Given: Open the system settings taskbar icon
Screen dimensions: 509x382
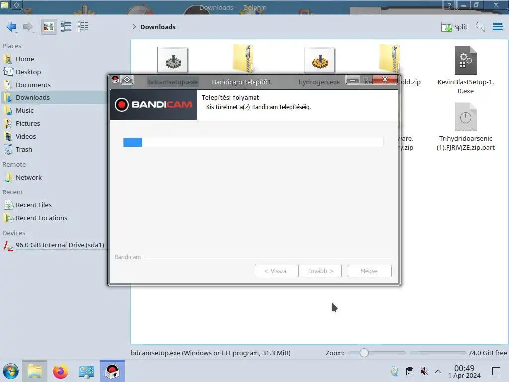Looking at the screenshot, I should point(86,371).
